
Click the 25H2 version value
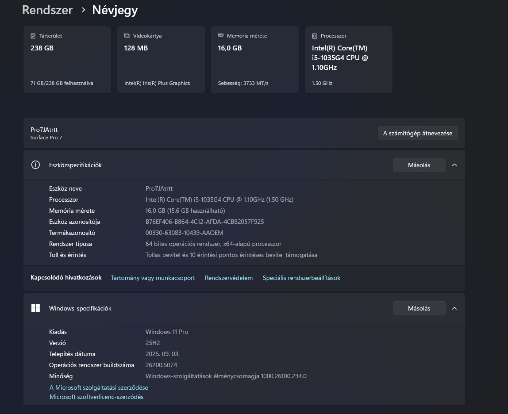(x=153, y=343)
